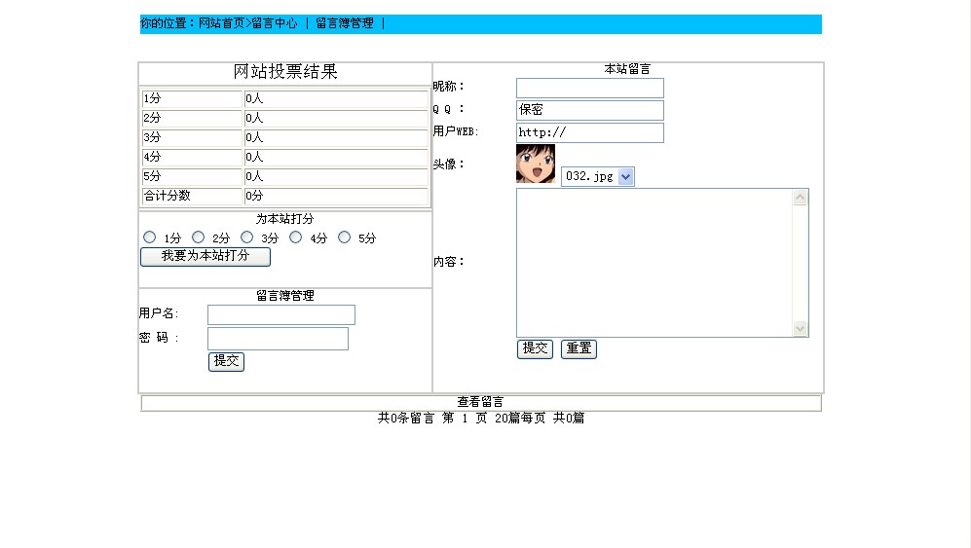Go to 留言中心 in breadcrumb

275,23
